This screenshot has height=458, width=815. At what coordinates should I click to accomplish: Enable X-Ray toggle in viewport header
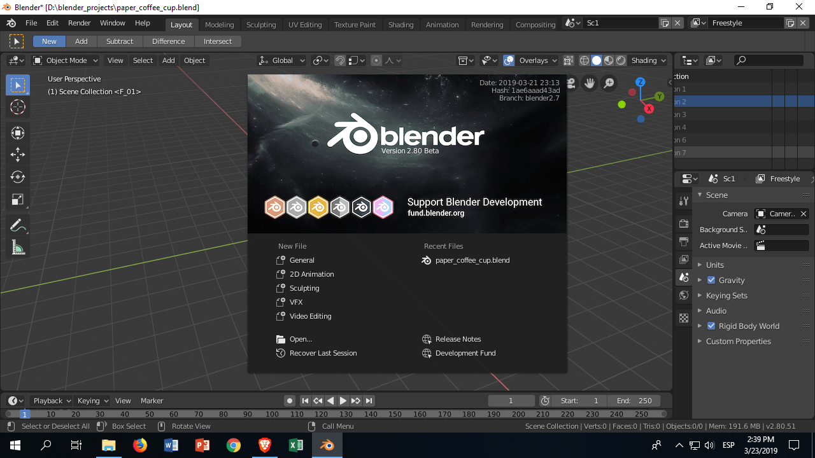569,60
